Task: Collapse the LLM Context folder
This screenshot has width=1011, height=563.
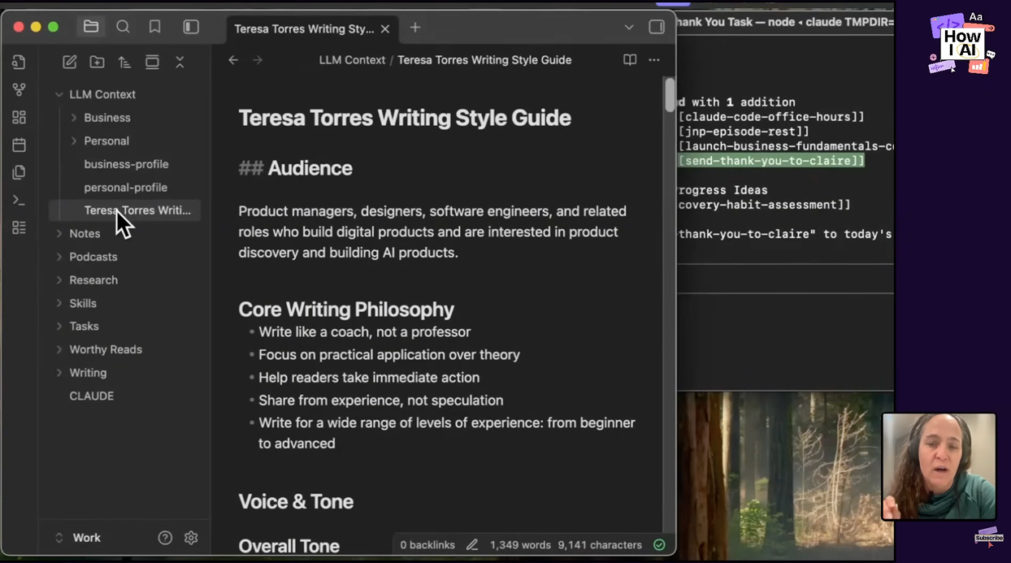Action: click(x=59, y=94)
